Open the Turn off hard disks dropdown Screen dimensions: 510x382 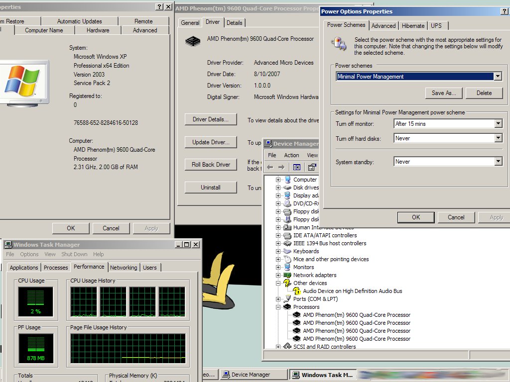click(x=498, y=138)
